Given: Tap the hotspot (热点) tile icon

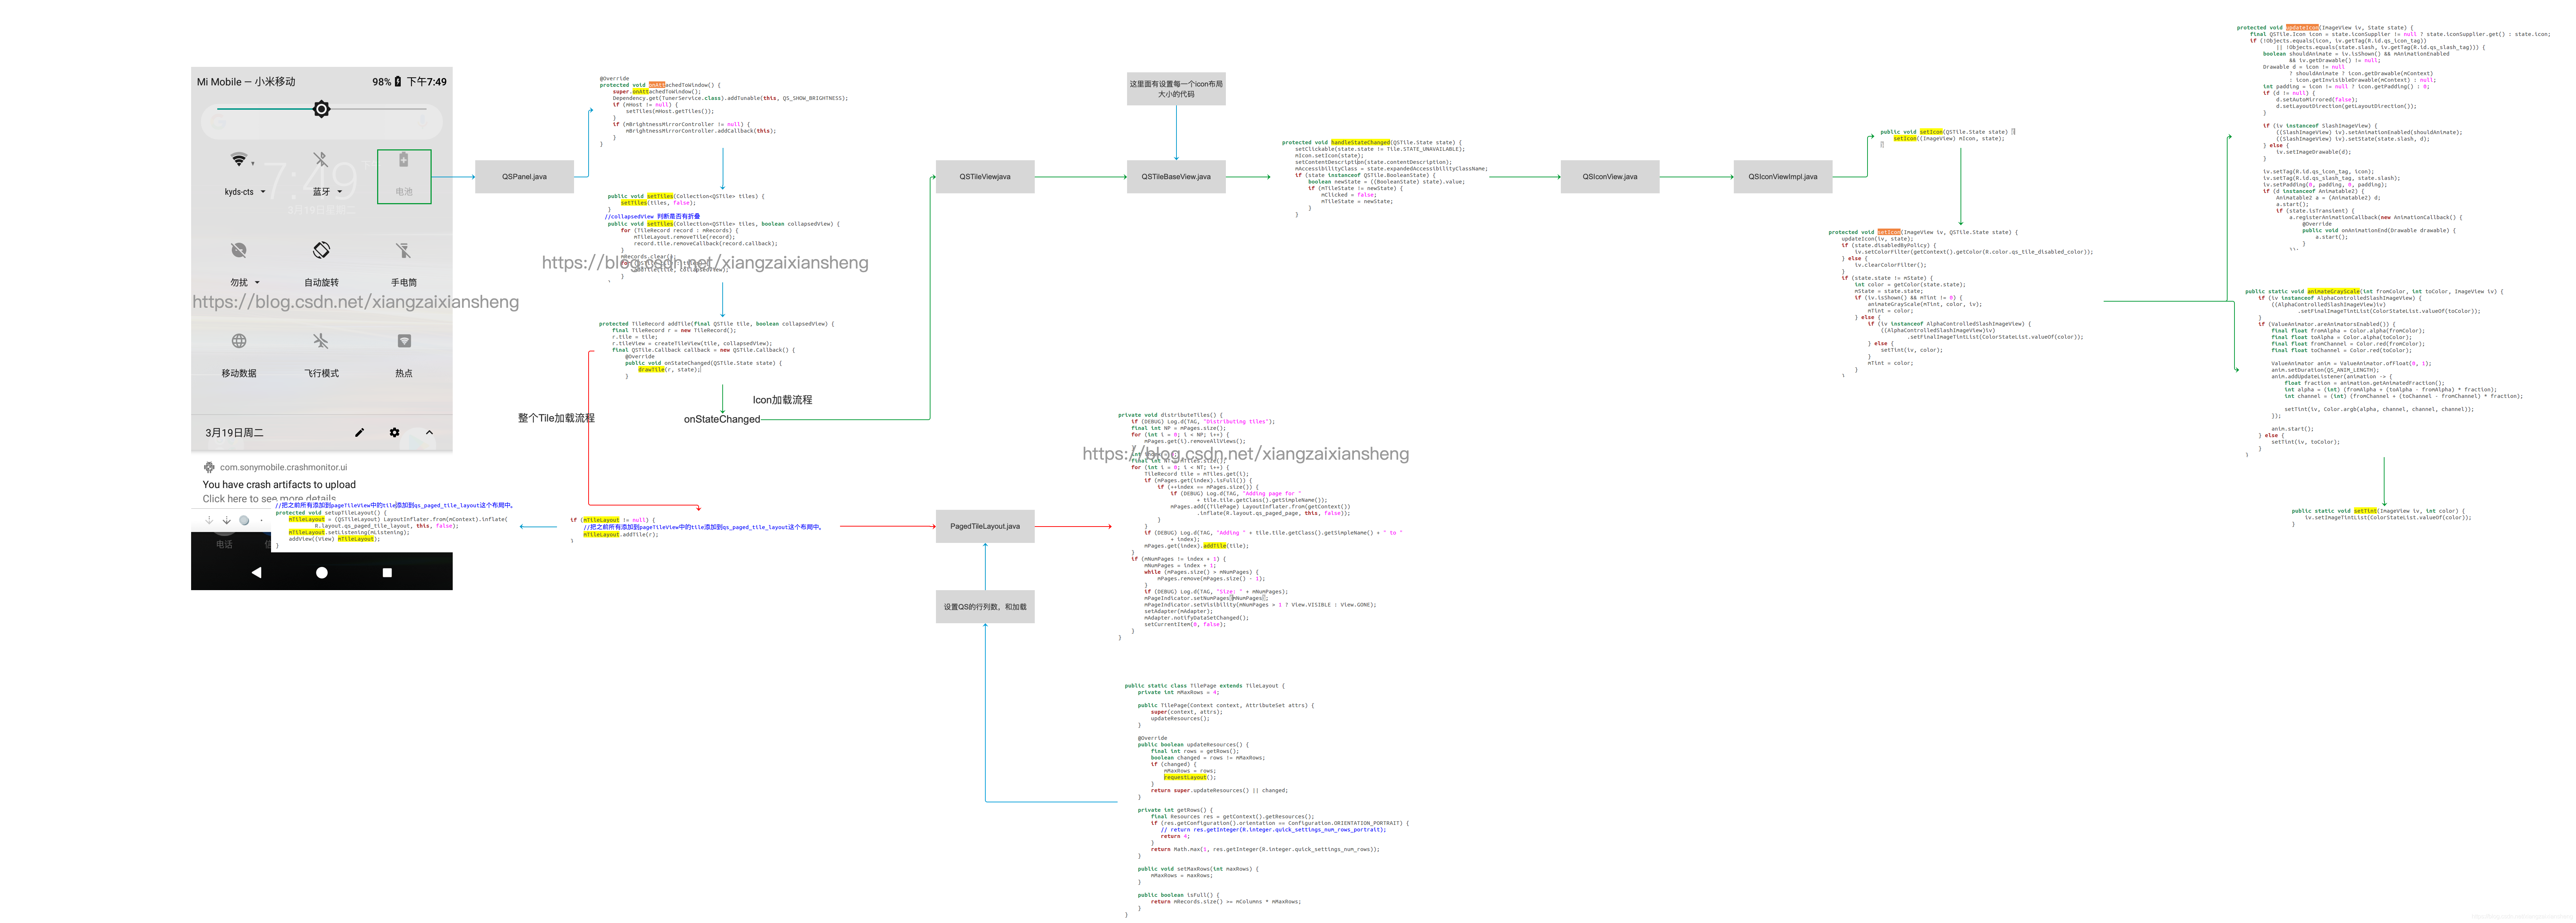Looking at the screenshot, I should pos(405,341).
